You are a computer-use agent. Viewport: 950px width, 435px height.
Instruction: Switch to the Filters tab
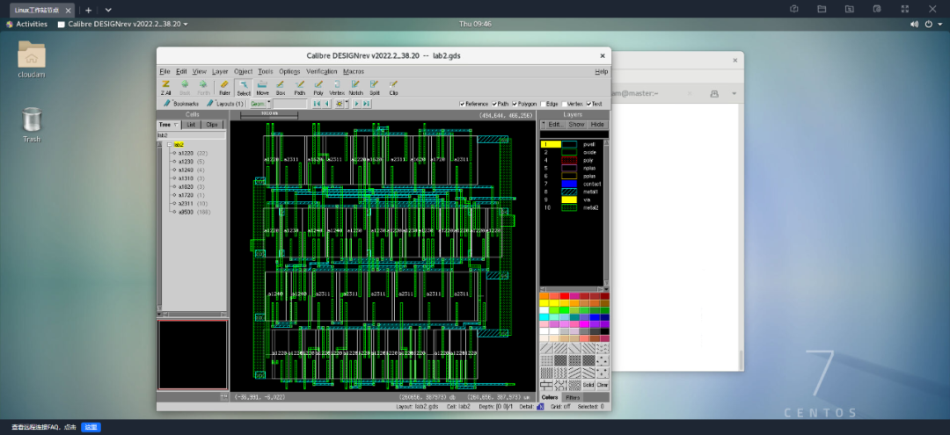click(x=573, y=398)
